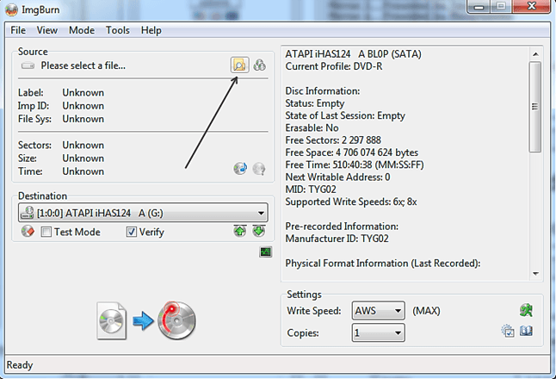Open the Mode menu
The width and height of the screenshot is (556, 379).
coord(82,30)
